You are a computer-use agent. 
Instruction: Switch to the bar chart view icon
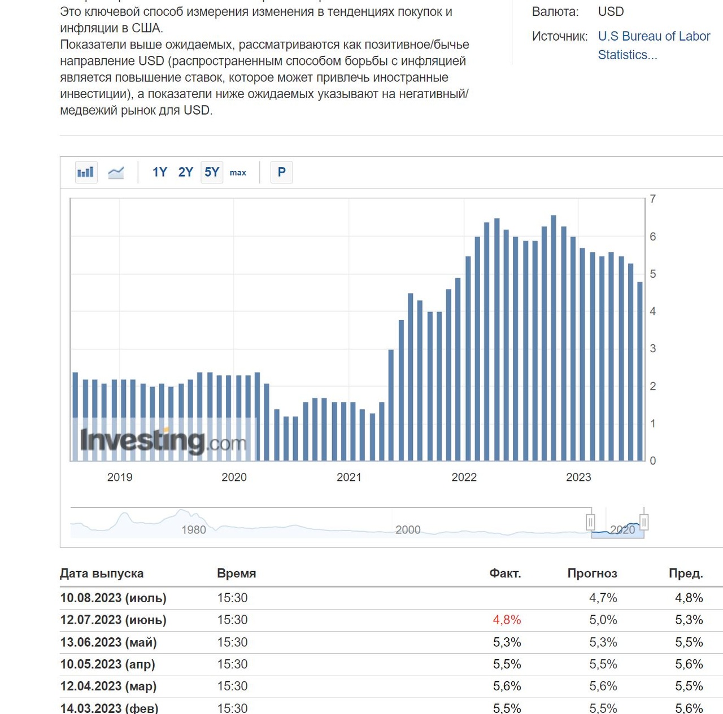86,172
